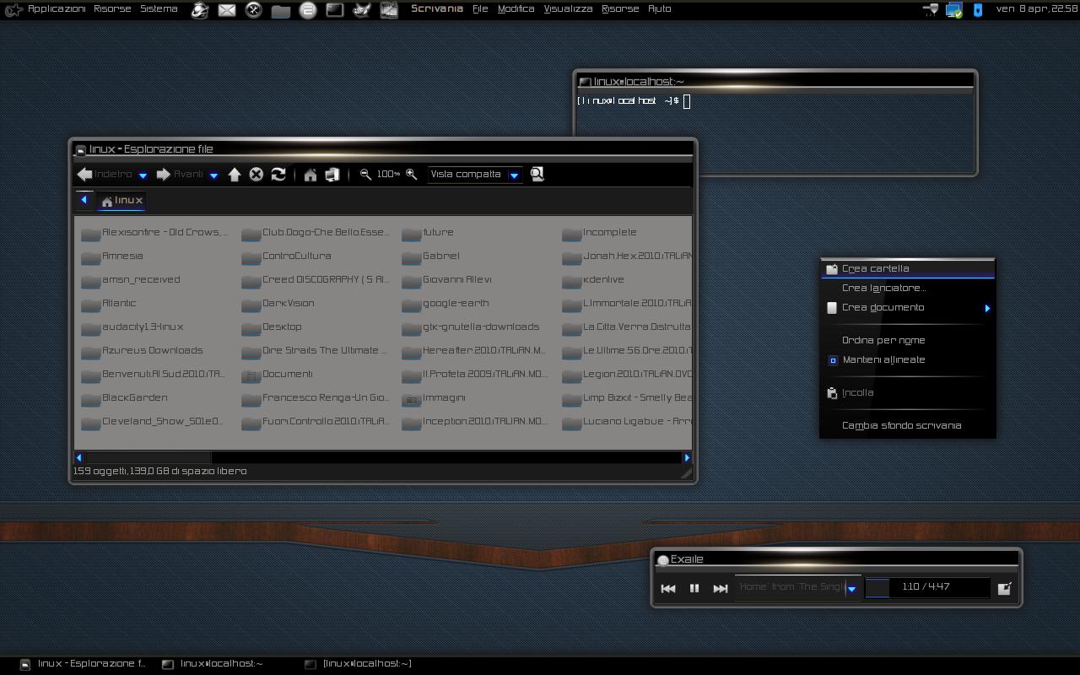This screenshot has width=1080, height=675.
Task: Click the linux path bar button
Action: [121, 201]
